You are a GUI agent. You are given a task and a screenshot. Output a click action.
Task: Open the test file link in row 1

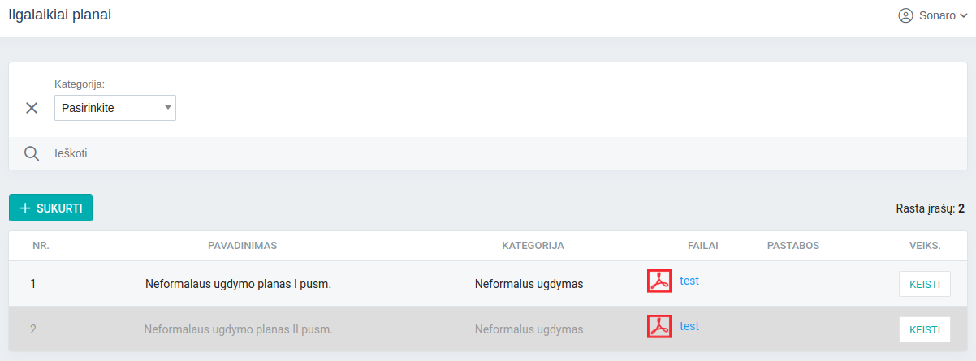[689, 281]
